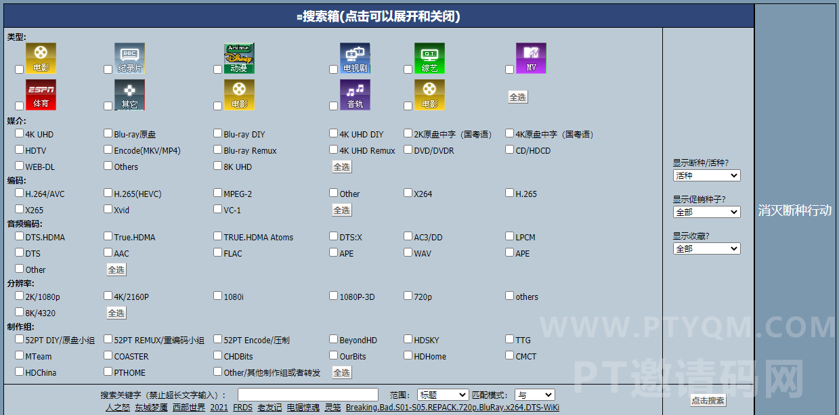Open the 显示收藏 dropdown
The height and width of the screenshot is (415, 839).
pyautogui.click(x=706, y=248)
